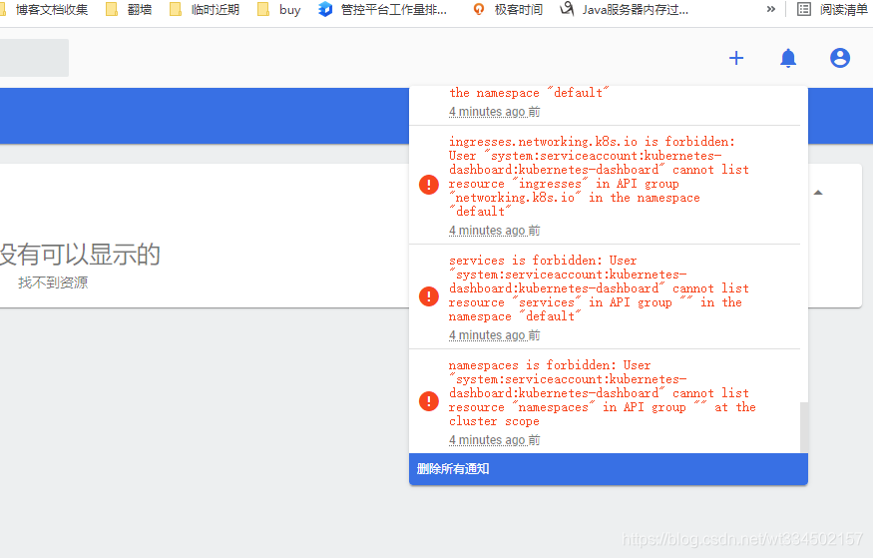Click the namespaces is forbidden message text
This screenshot has width=873, height=558.
tap(602, 393)
